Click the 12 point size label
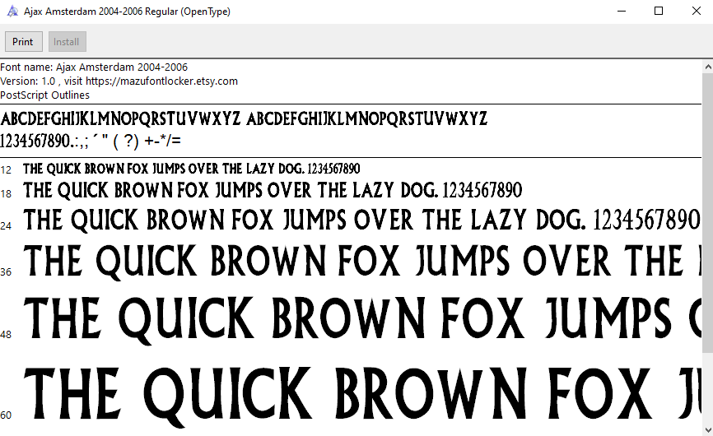This screenshot has height=436, width=713. [x=6, y=169]
